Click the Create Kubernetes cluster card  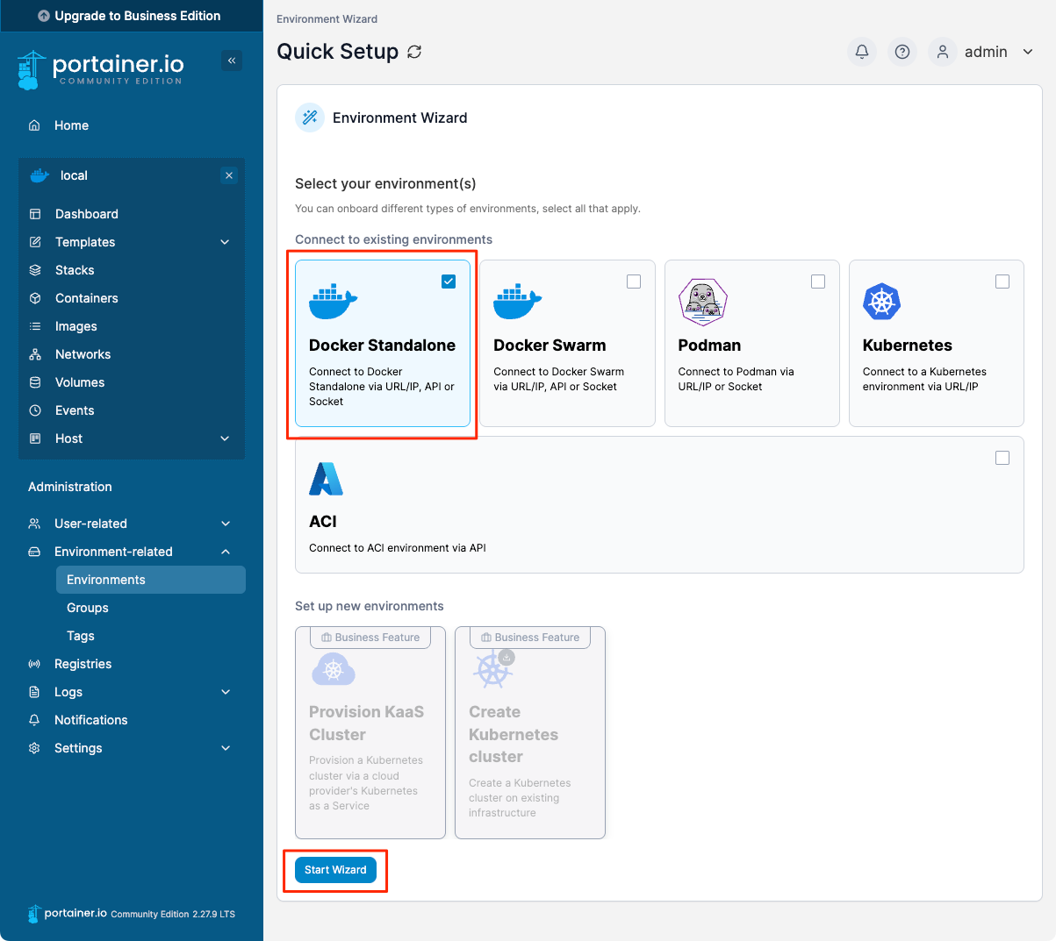coord(530,732)
